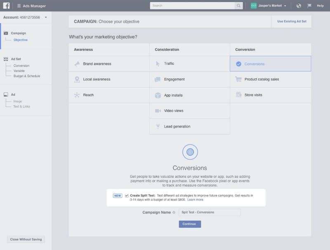Click the Reach label
The height and width of the screenshot is (250, 330).
tap(88, 95)
